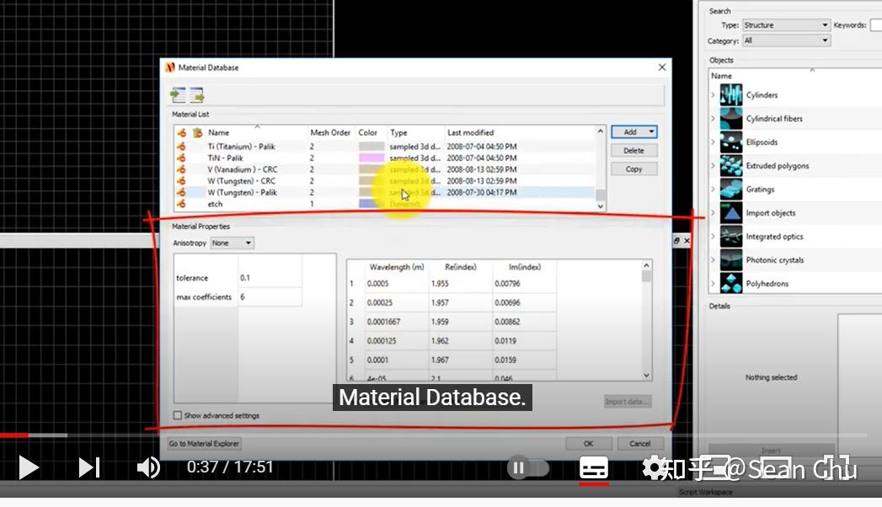Expand the Photonic crystals tree item

(x=714, y=259)
